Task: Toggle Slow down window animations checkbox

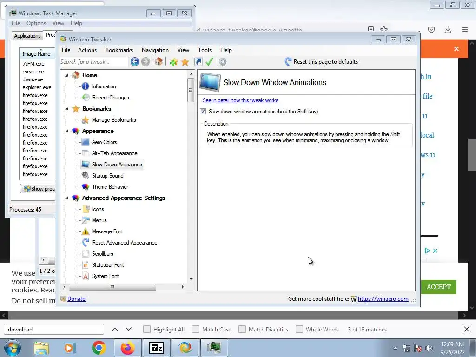Action: coord(203,112)
